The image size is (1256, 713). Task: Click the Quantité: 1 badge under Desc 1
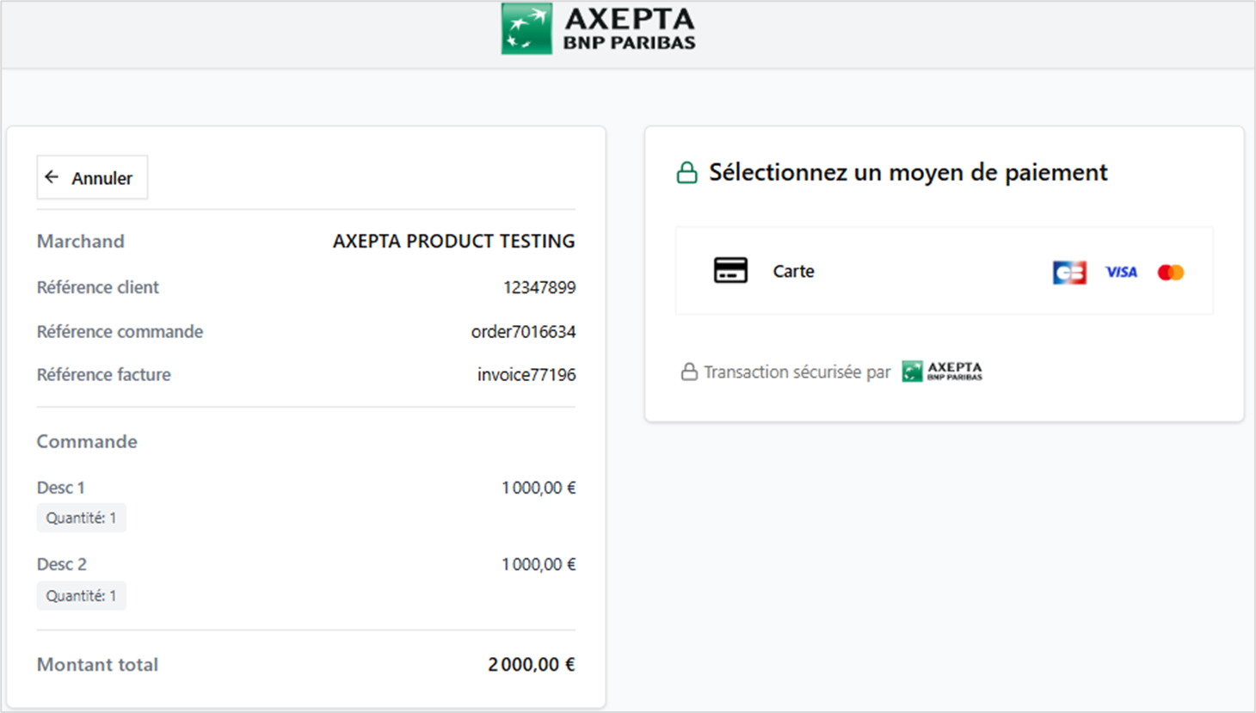pos(81,518)
